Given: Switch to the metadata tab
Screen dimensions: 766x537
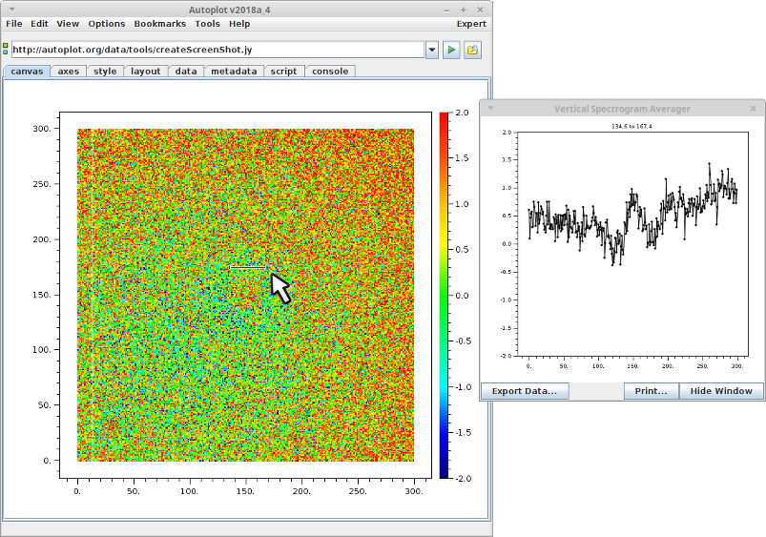Looking at the screenshot, I should coord(234,72).
